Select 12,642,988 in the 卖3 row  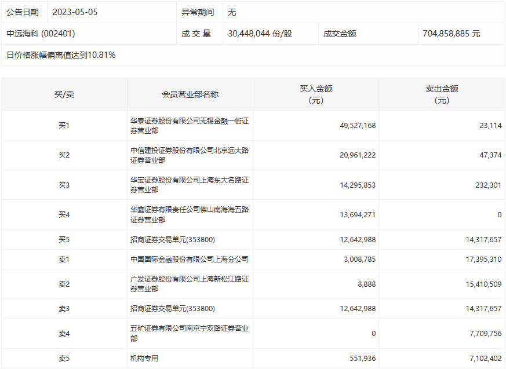pos(358,309)
